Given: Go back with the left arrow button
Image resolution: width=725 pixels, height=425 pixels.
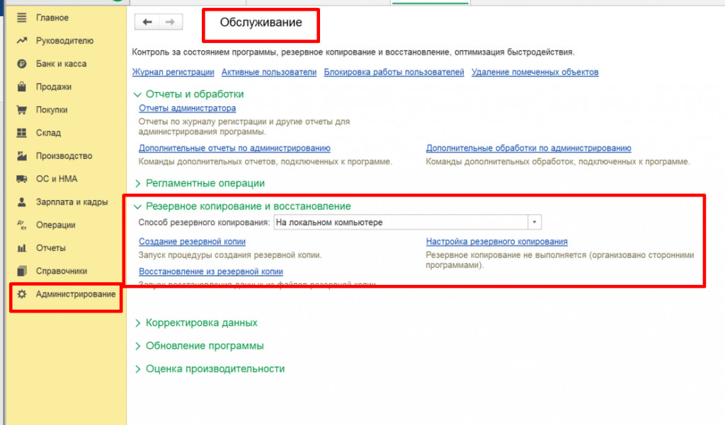Looking at the screenshot, I should tap(147, 23).
